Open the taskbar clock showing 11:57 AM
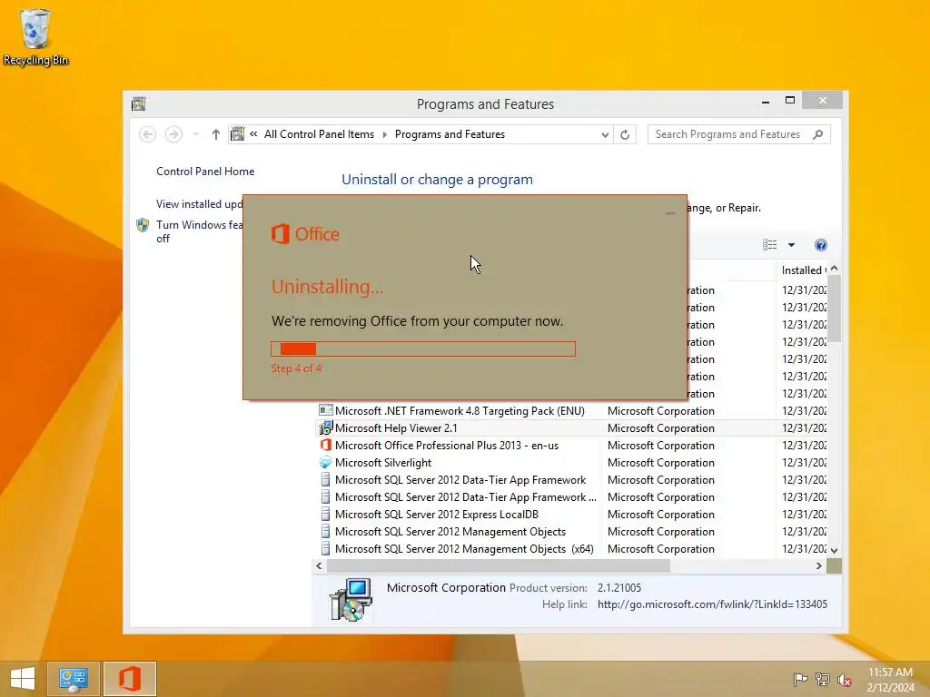 (890, 680)
